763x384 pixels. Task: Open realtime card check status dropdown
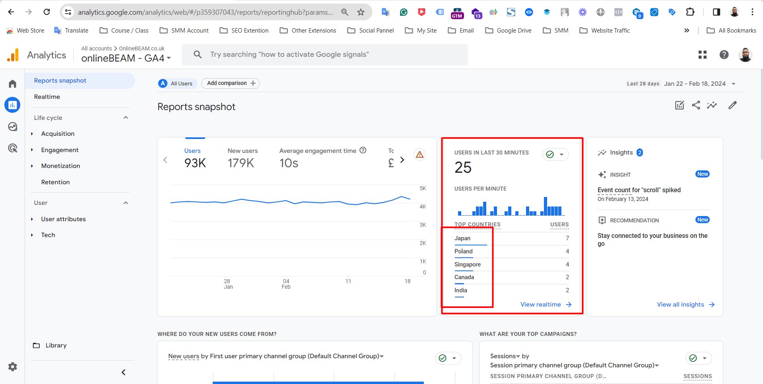pos(555,154)
